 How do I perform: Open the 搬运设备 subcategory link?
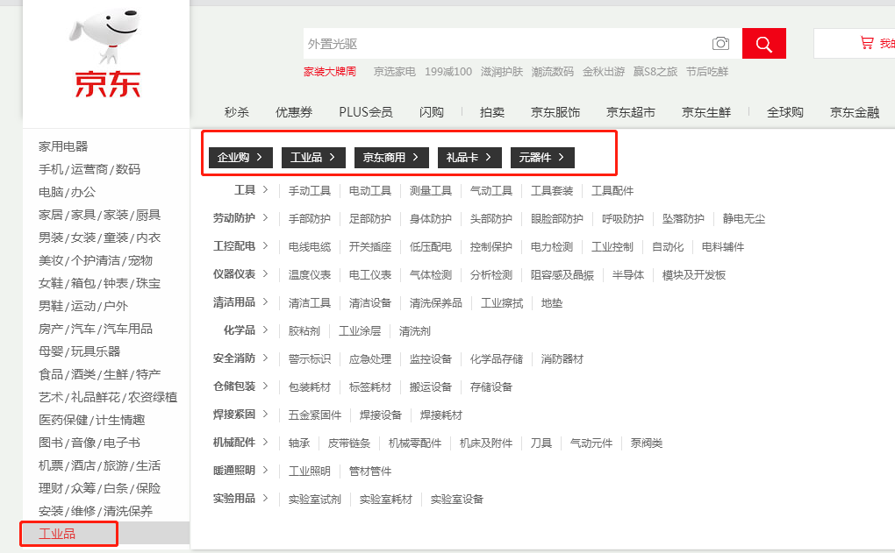pos(430,387)
